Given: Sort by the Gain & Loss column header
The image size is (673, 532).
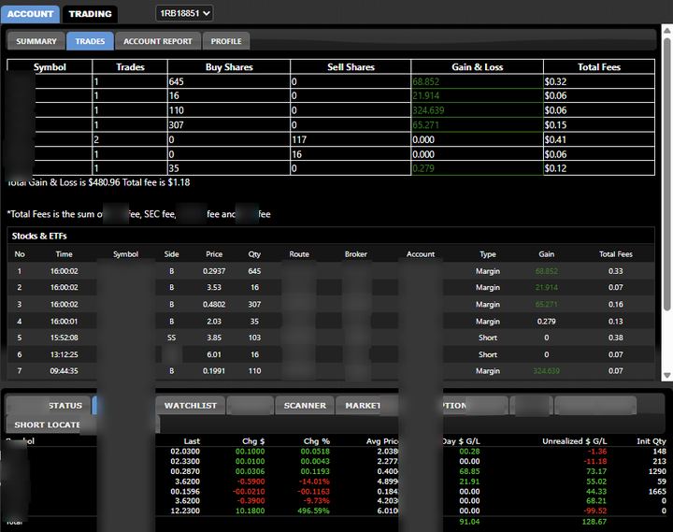Looking at the screenshot, I should pos(477,67).
